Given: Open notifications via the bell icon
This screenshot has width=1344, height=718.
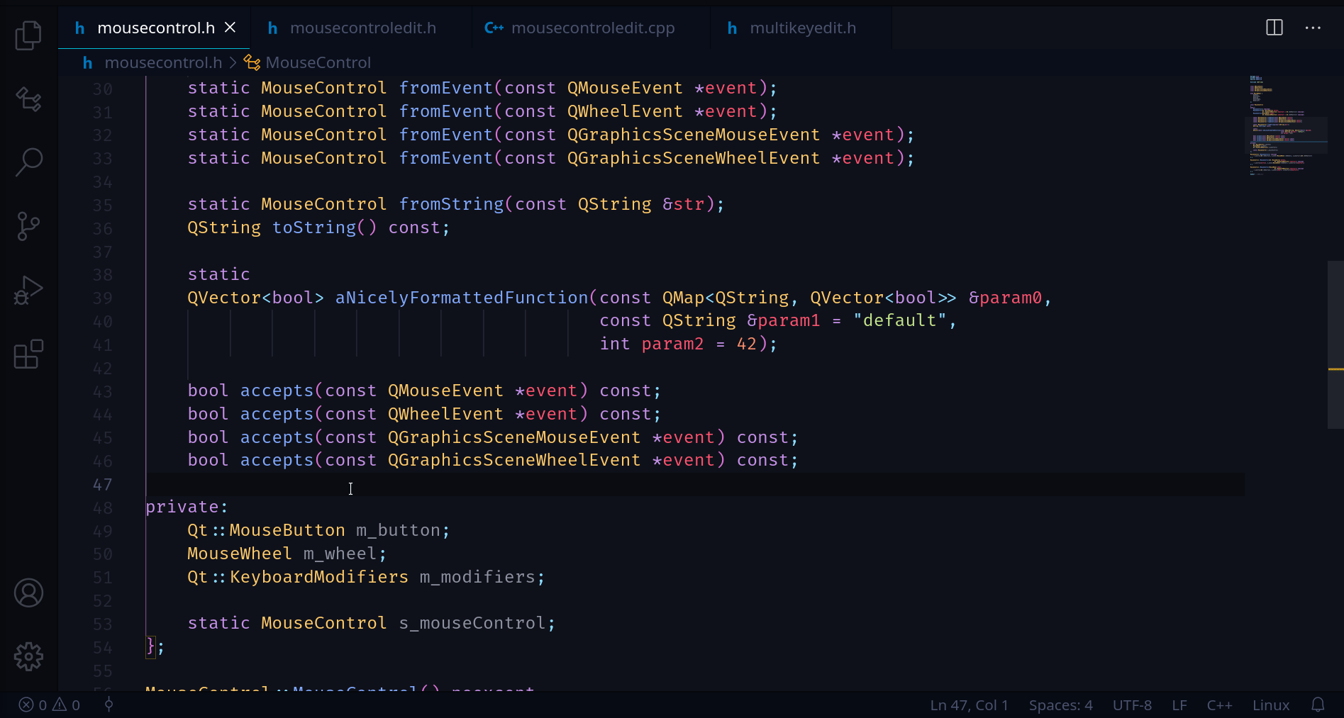Looking at the screenshot, I should (1319, 705).
